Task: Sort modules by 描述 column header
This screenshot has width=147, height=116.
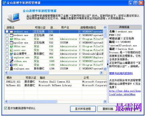Action: coord(60,78)
